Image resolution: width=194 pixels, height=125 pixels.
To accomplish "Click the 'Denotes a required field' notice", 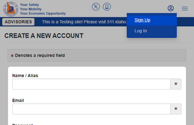I will tap(97, 55).
